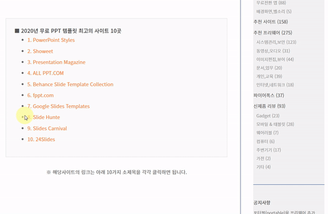Click the 공지사항 sidebar heading
Viewport: 328px width, 214px height.
262,203
